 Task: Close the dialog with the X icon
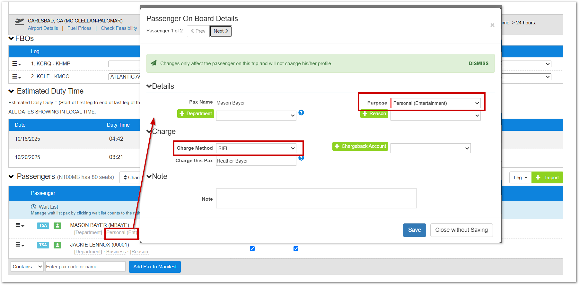492,25
